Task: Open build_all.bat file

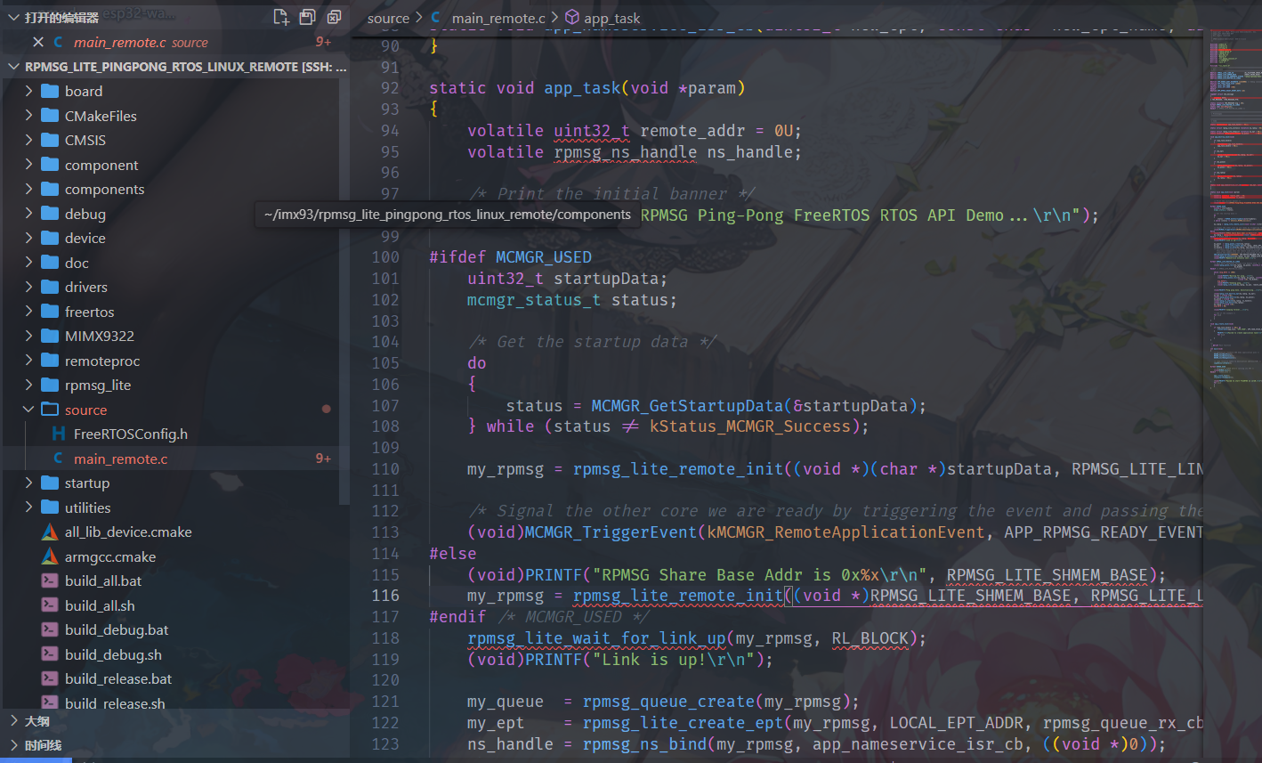Action: 102,580
